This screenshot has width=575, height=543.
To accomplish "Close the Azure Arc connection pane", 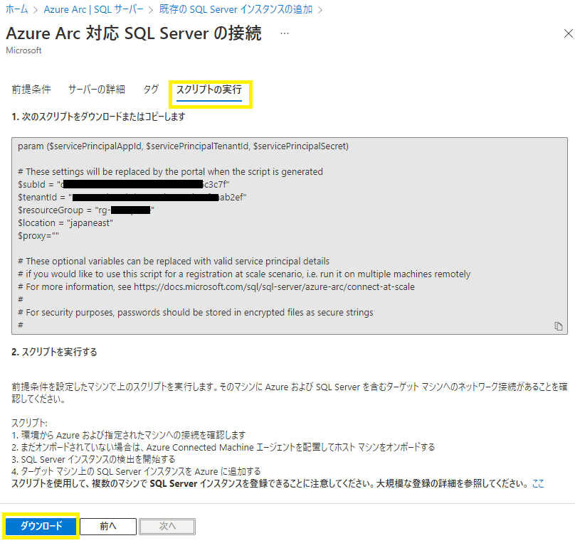I will [x=568, y=33].
